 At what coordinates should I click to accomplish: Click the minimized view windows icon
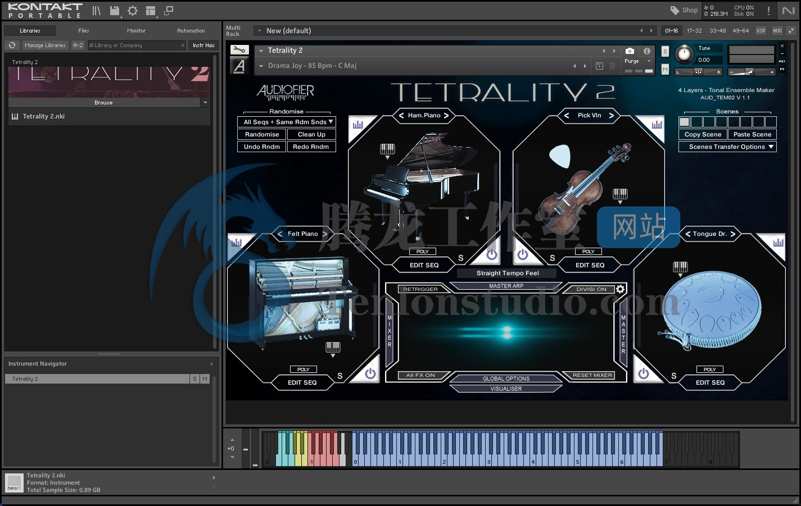coord(169,11)
